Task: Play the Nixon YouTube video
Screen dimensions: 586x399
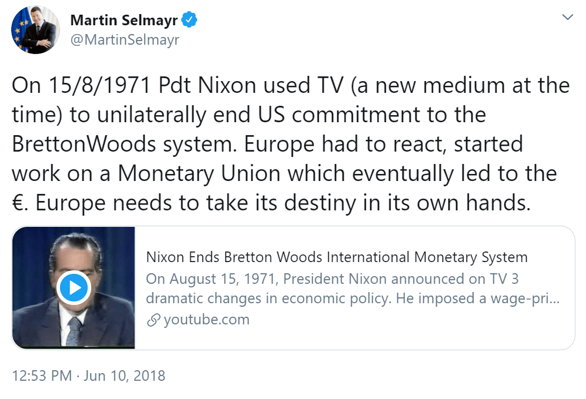Action: point(73,288)
